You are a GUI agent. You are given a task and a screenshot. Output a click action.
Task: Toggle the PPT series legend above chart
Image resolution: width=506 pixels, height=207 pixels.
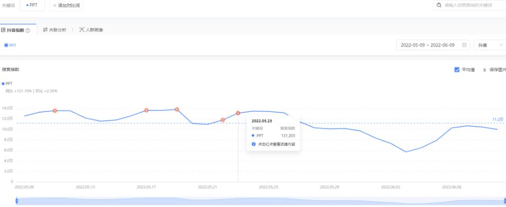coord(7,83)
